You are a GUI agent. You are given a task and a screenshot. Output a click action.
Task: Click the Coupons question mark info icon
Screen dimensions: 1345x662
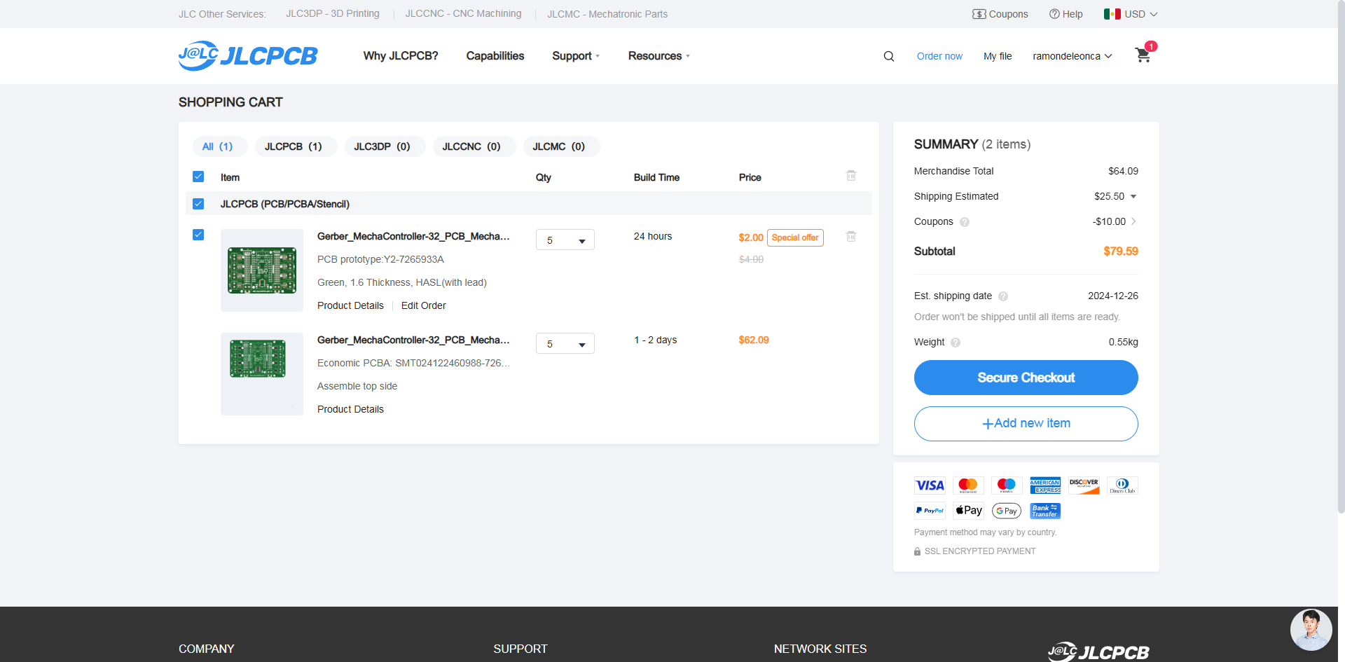[x=965, y=222]
